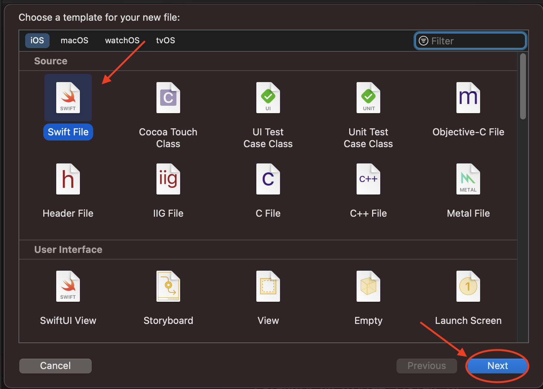
Task: Click the "Metal File" label
Action: click(468, 213)
